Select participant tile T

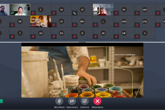click(20, 33)
